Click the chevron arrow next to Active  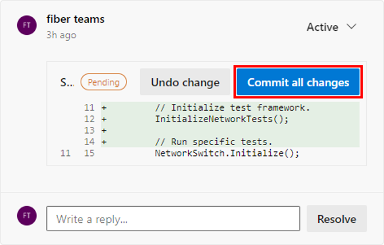click(352, 27)
